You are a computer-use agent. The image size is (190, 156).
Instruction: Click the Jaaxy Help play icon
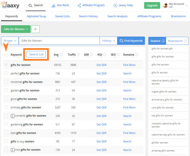(x=115, y=6)
